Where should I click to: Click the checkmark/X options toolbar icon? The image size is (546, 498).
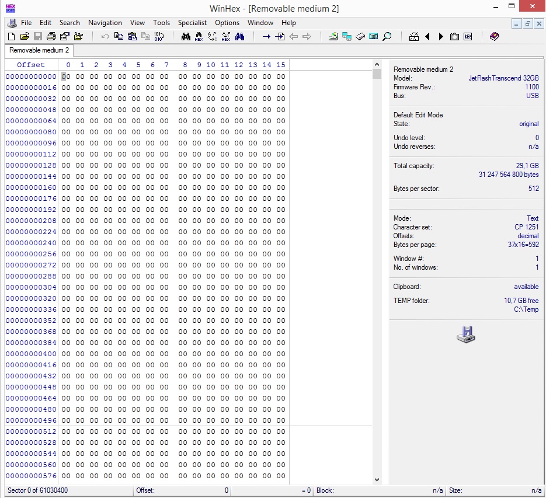(x=414, y=37)
